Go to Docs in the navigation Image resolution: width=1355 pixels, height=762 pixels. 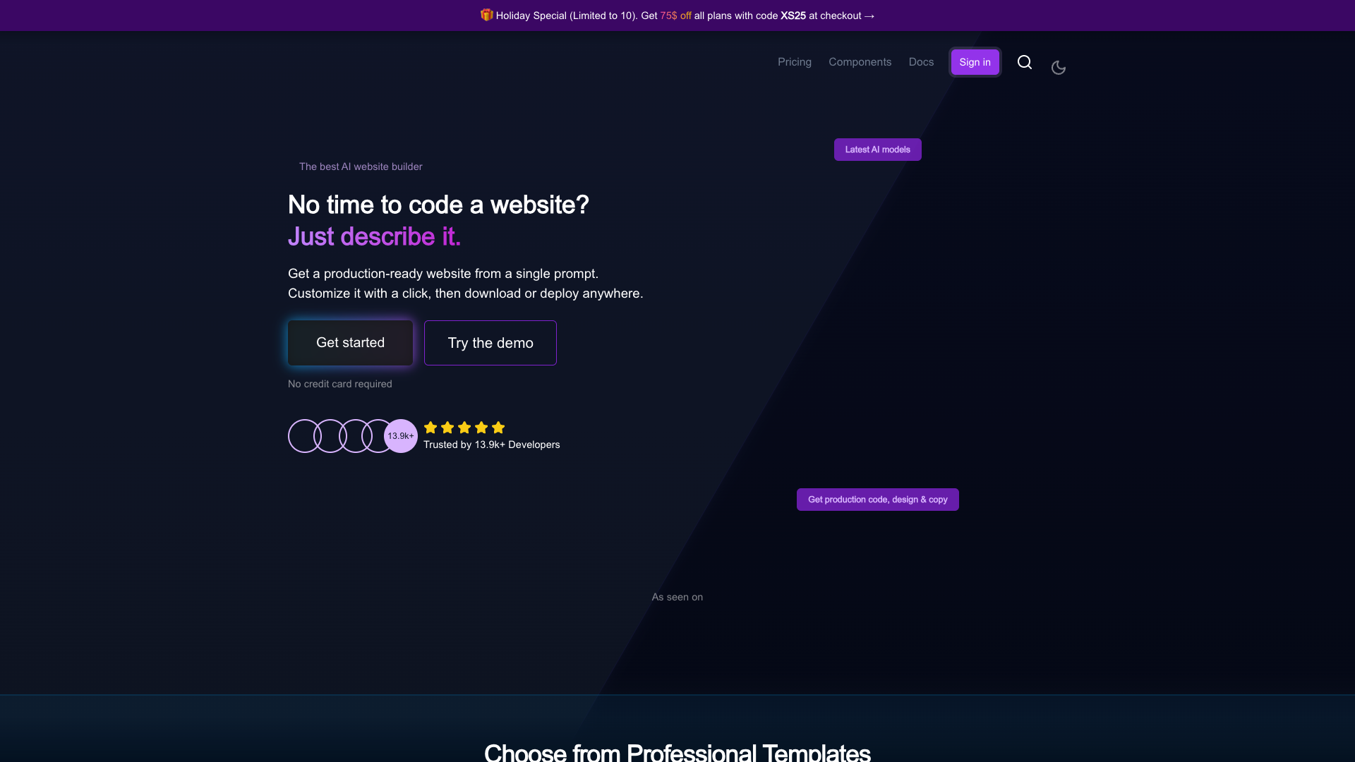[x=921, y=62]
